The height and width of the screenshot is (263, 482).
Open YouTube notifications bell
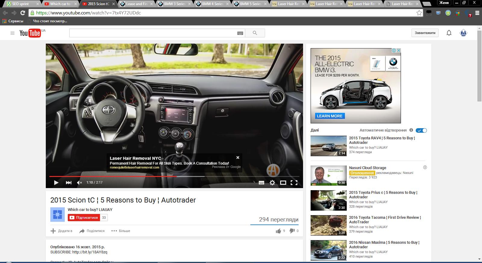tap(449, 33)
